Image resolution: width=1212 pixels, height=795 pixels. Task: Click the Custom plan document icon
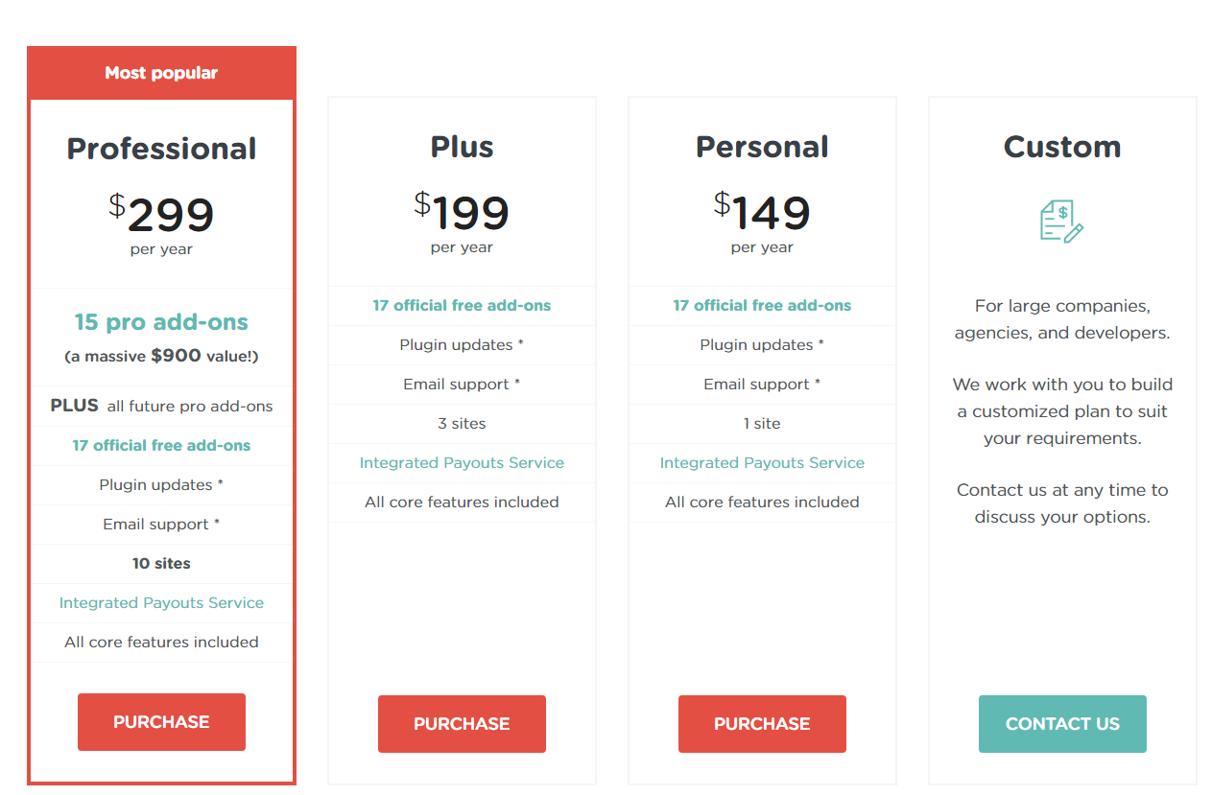pos(1062,221)
